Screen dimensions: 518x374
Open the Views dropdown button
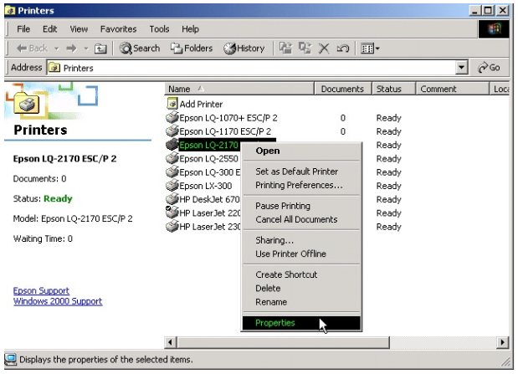tap(369, 49)
